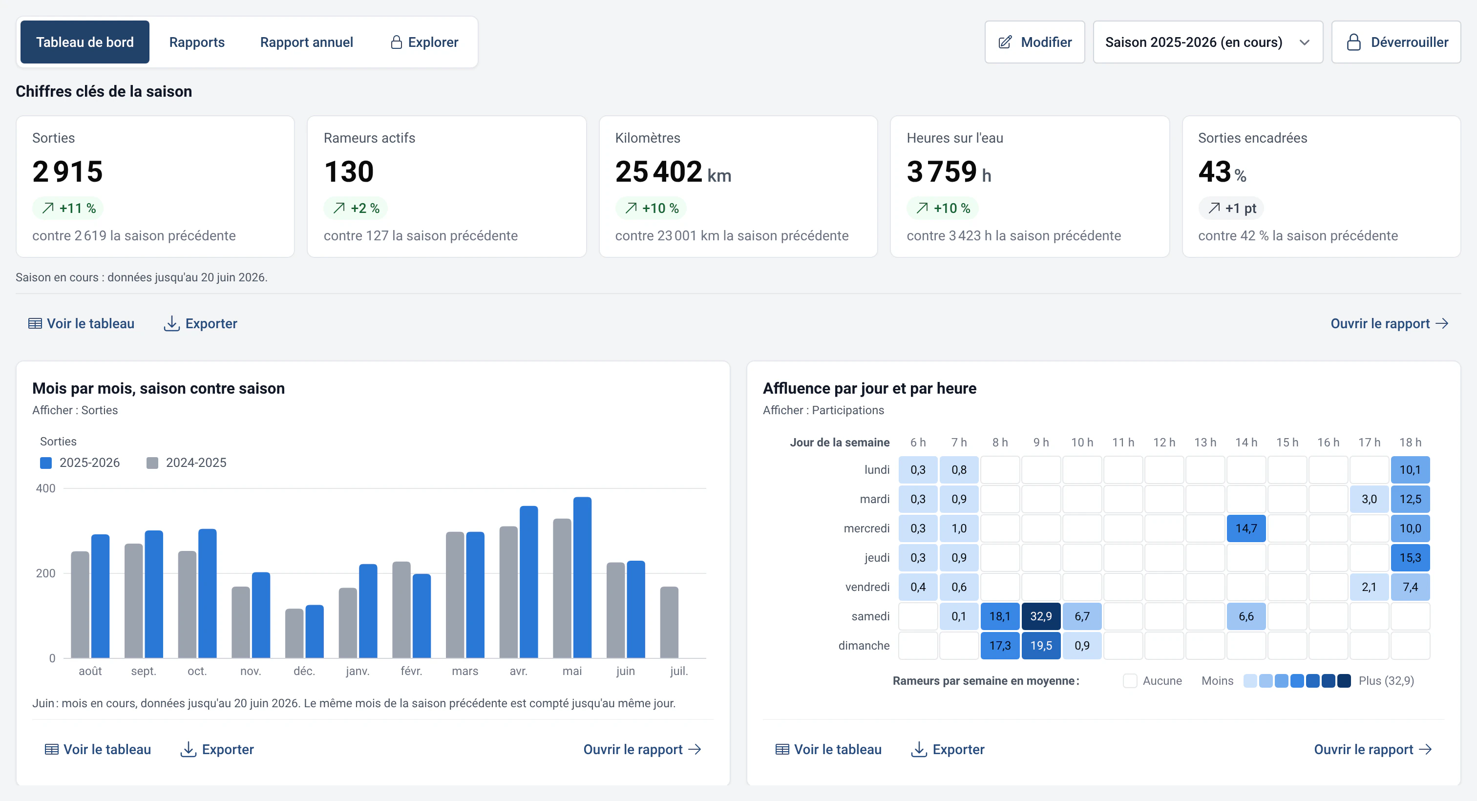Click the mercredi 14 h cell 14,7
The height and width of the screenshot is (801, 1477).
click(x=1246, y=528)
